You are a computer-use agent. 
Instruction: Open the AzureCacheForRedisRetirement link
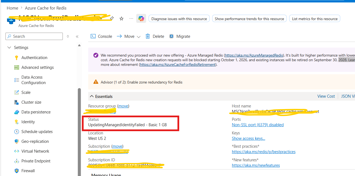coord(178,65)
